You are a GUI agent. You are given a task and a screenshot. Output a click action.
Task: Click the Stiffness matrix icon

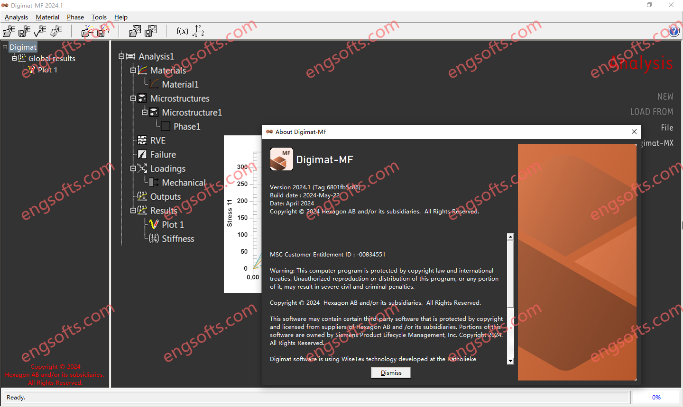154,239
